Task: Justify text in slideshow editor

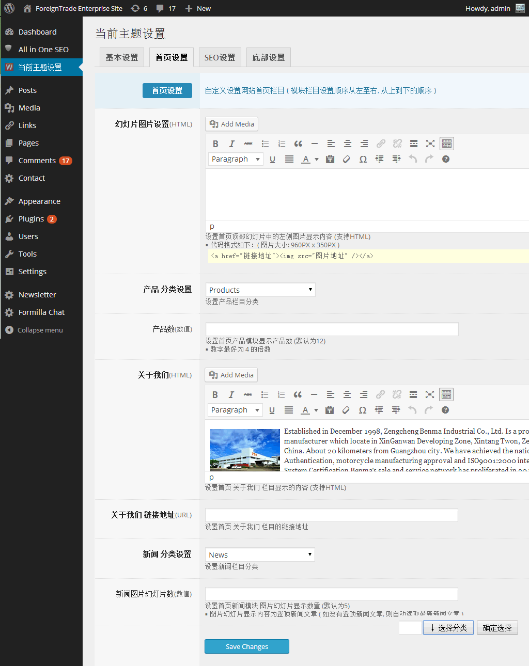Action: [289, 159]
